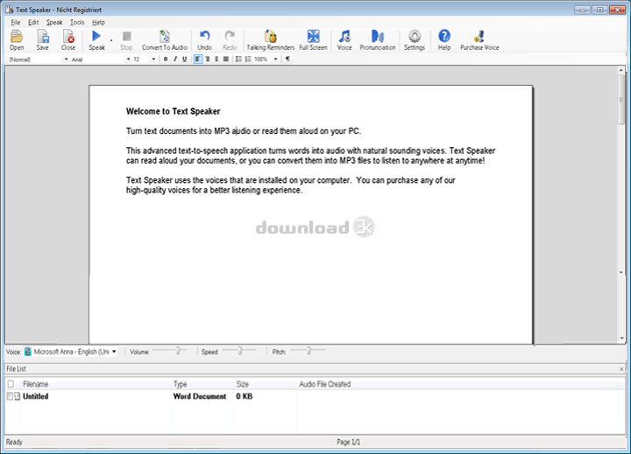Check the select-all checkbox in File List header
Image resolution: width=631 pixels, height=454 pixels.
(x=11, y=384)
